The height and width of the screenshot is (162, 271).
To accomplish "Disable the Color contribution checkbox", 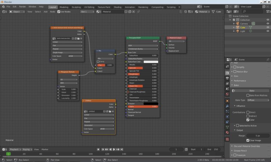I will tap(248, 120).
